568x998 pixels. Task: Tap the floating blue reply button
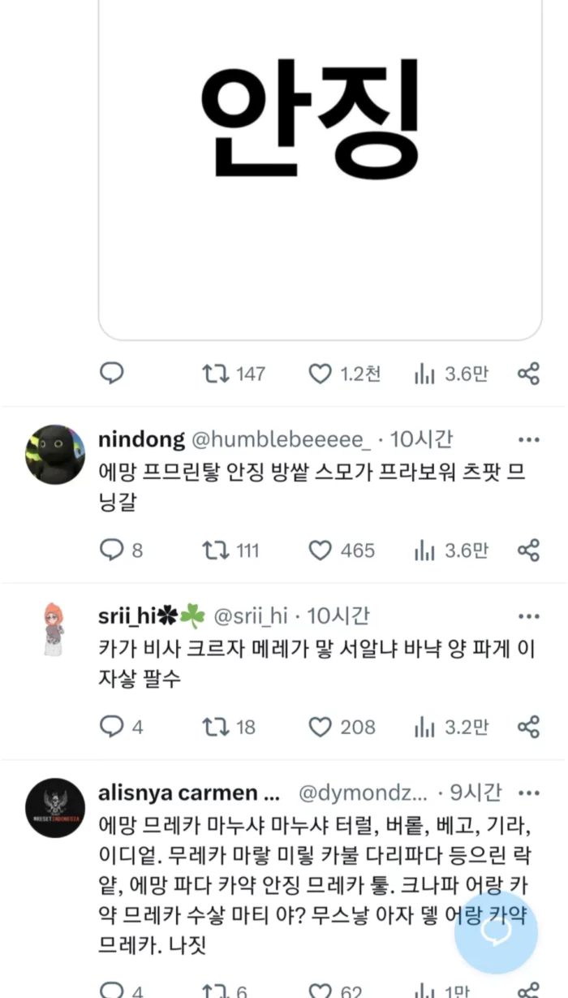pyautogui.click(x=496, y=932)
